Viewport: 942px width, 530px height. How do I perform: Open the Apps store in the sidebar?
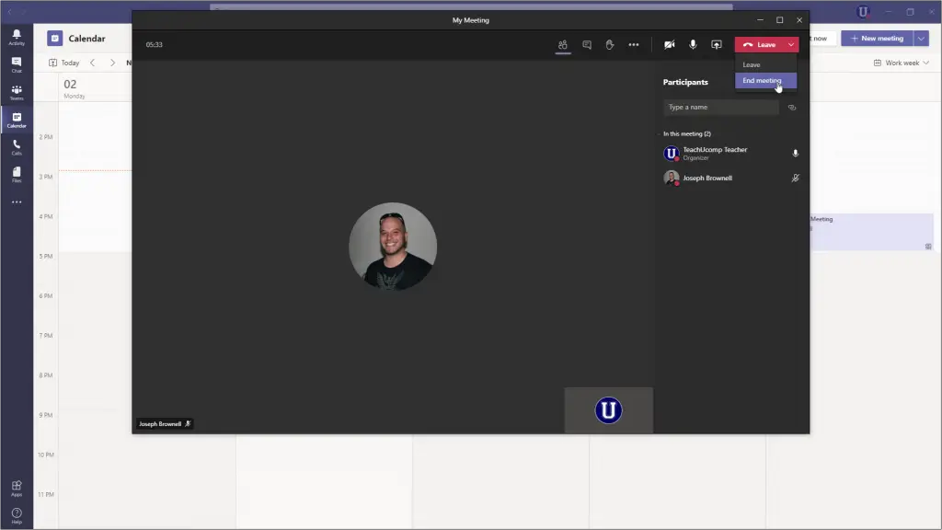click(x=17, y=489)
